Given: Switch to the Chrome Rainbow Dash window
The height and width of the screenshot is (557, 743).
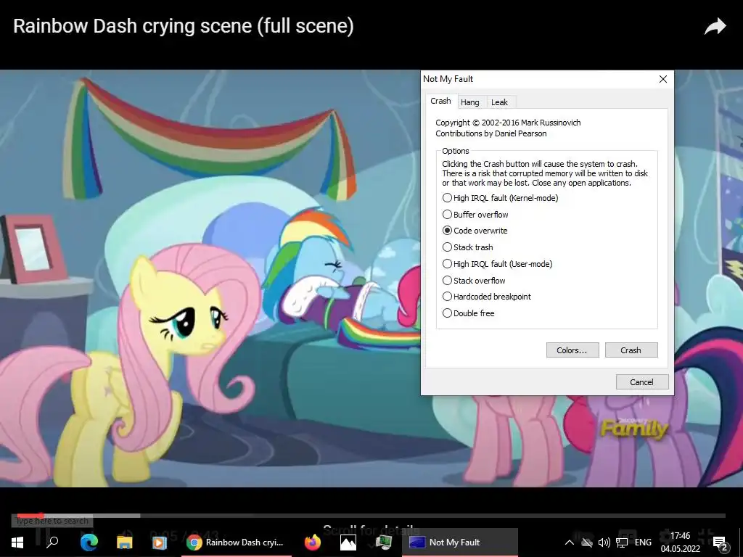Looking at the screenshot, I should pos(236,542).
